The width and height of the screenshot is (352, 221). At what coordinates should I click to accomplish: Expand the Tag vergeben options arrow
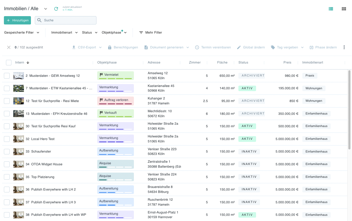point(302,47)
